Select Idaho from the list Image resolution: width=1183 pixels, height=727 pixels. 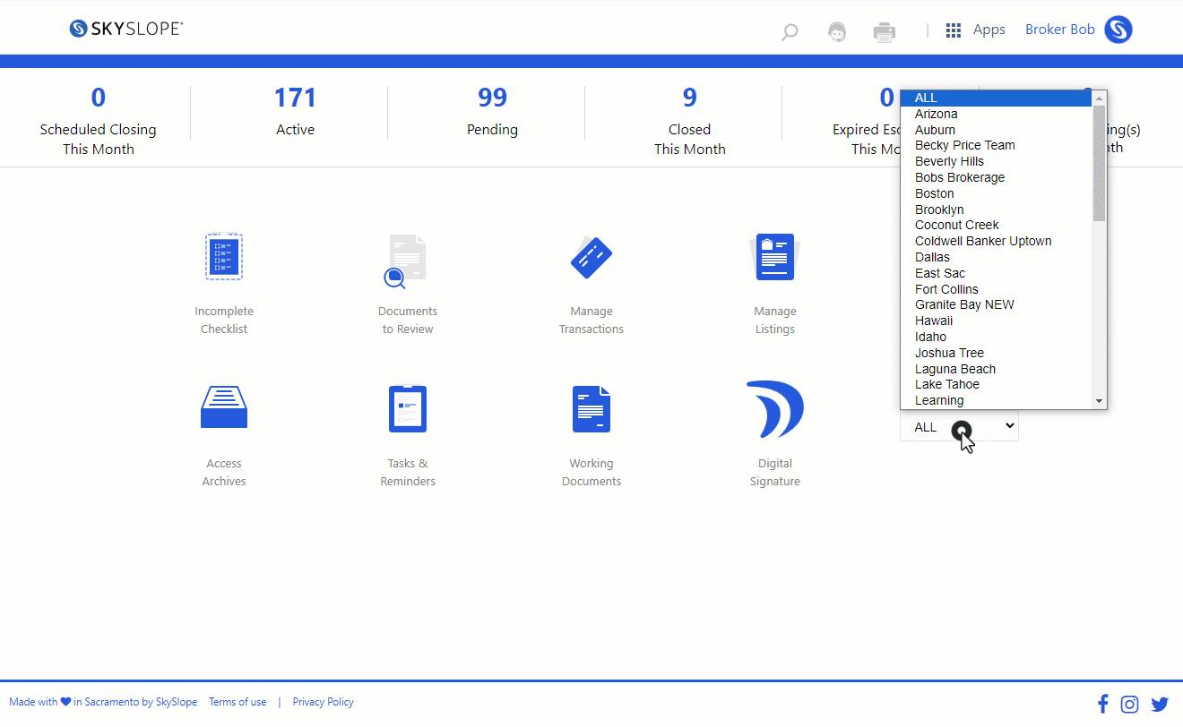coord(997,337)
